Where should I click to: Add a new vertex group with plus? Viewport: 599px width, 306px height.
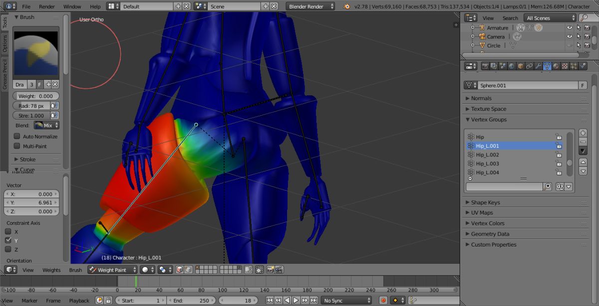[583, 133]
